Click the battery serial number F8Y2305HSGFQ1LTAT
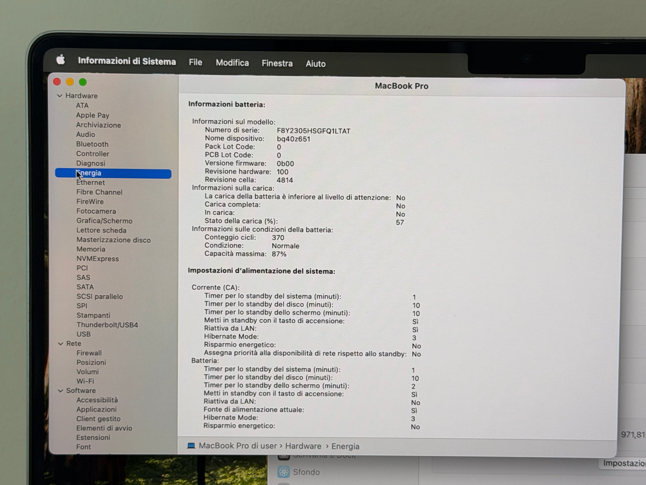The width and height of the screenshot is (646, 485). pyautogui.click(x=313, y=131)
